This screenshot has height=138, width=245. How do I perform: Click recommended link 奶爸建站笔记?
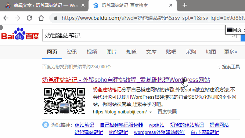89,132
